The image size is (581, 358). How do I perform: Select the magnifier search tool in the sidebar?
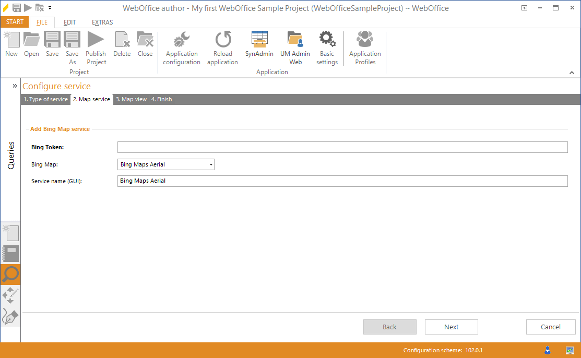(x=10, y=275)
